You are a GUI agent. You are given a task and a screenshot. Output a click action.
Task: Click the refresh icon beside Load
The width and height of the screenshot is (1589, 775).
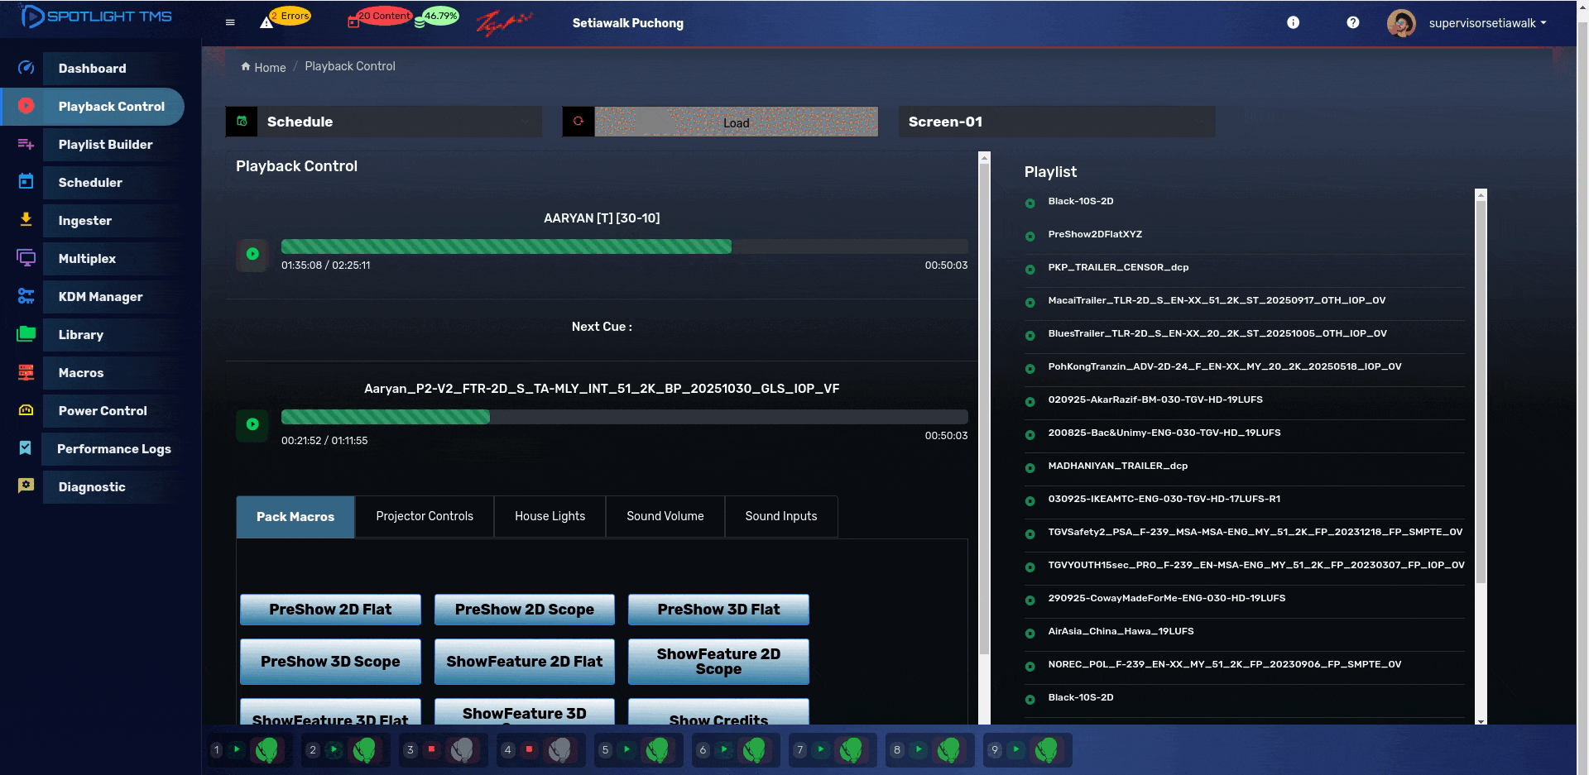coord(578,122)
